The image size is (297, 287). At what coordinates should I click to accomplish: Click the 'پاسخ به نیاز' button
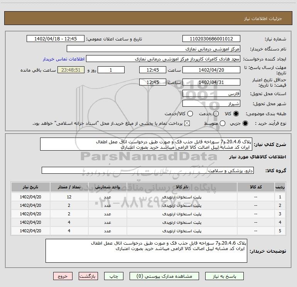224,276
